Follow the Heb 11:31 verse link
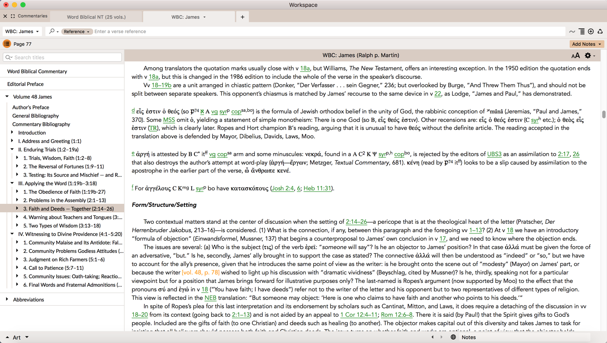This screenshot has width=607, height=343. pyautogui.click(x=317, y=188)
